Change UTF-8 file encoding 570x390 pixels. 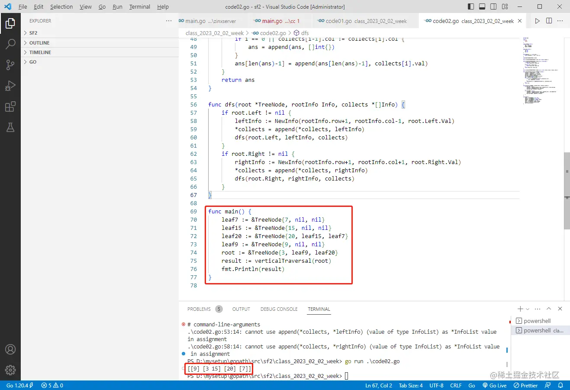coord(436,385)
